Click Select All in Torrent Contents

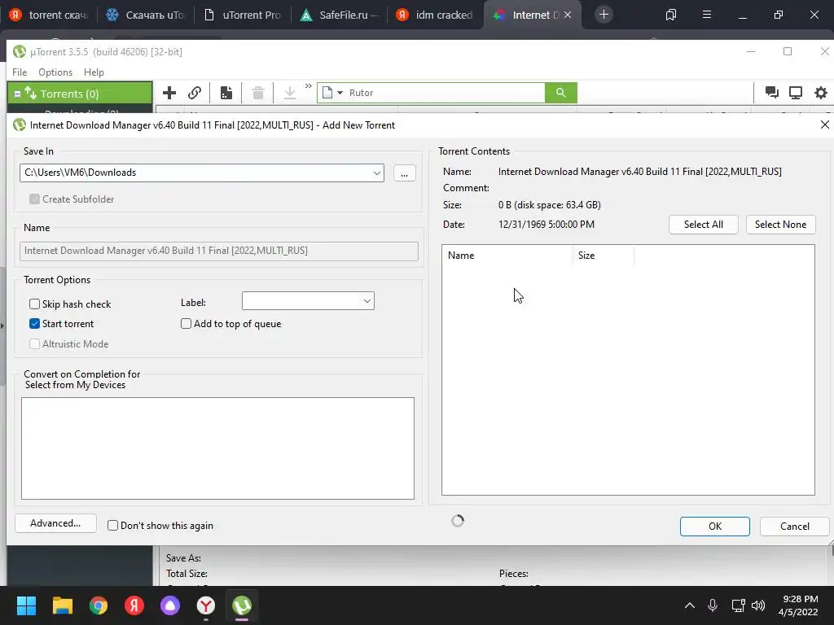pos(703,225)
